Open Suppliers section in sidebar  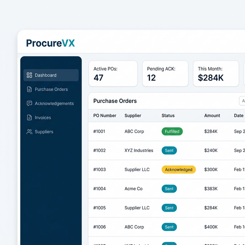[51, 132]
